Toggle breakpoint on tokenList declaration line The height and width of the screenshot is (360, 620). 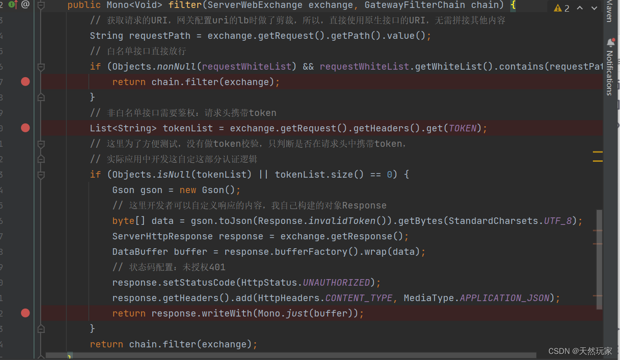[25, 128]
